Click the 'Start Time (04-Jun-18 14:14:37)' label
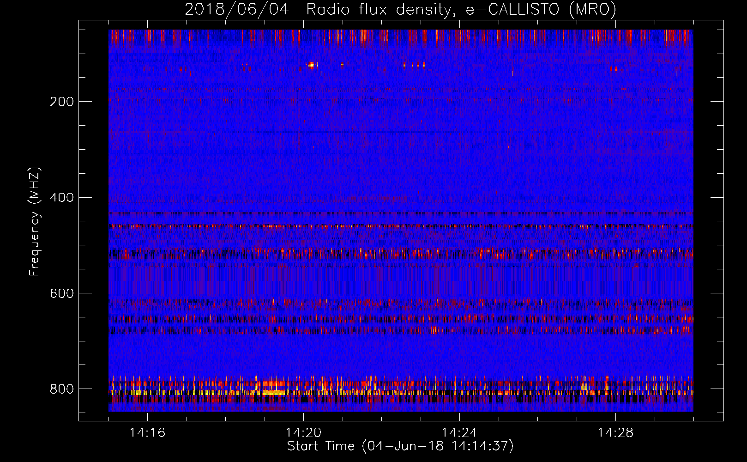Viewport: 747px width, 462px height. [x=400, y=446]
